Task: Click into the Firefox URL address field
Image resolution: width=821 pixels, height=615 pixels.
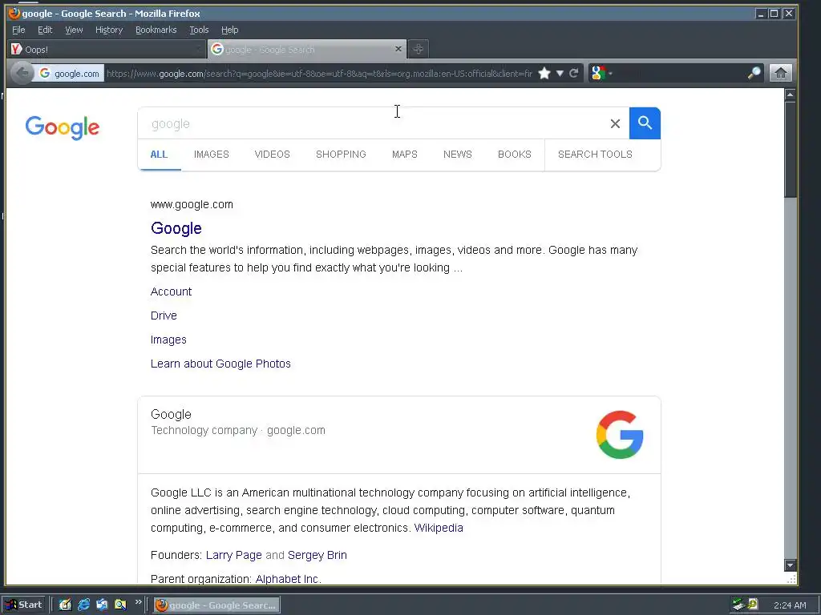Action: pyautogui.click(x=319, y=73)
